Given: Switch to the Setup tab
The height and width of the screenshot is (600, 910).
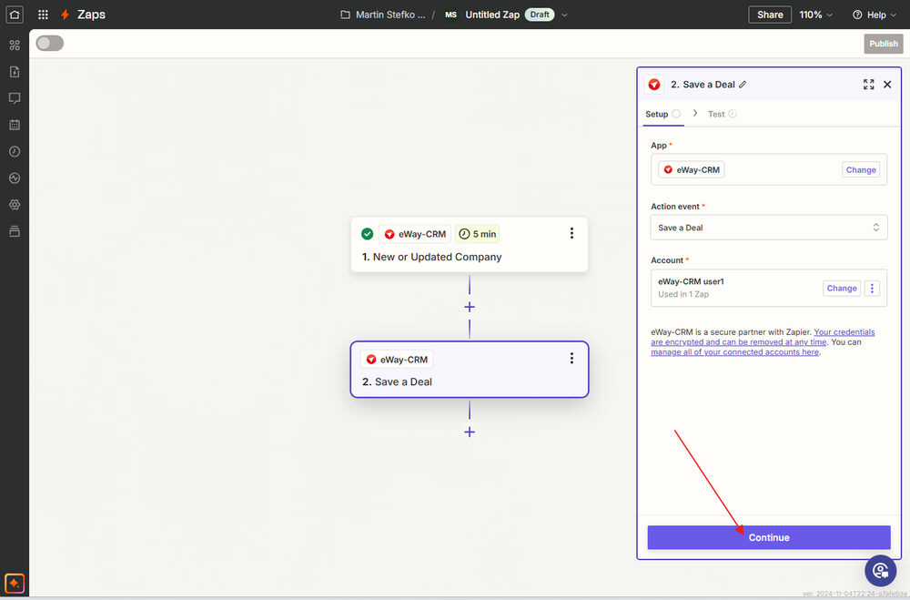Looking at the screenshot, I should click(x=662, y=114).
